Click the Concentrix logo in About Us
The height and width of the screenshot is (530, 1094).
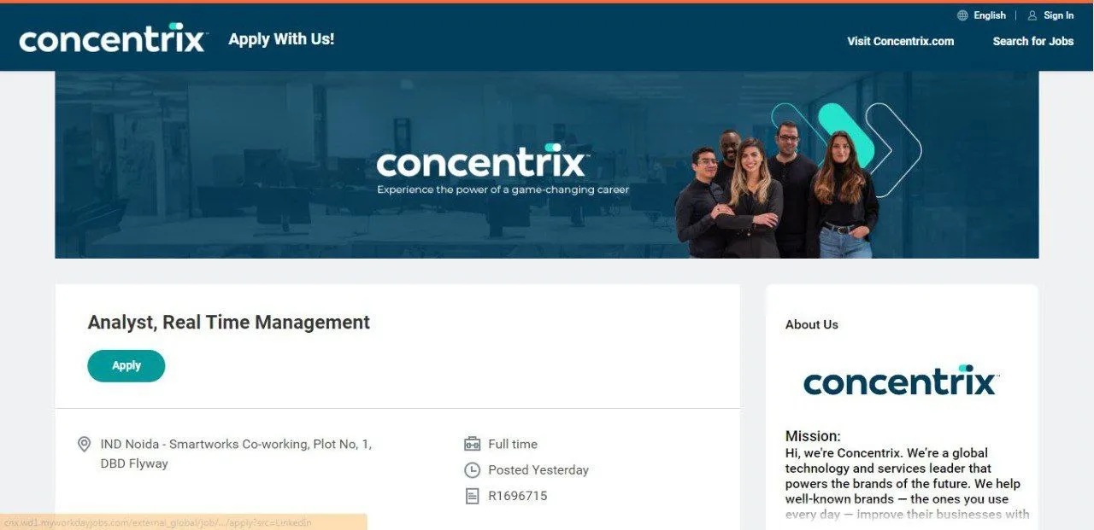tap(900, 381)
